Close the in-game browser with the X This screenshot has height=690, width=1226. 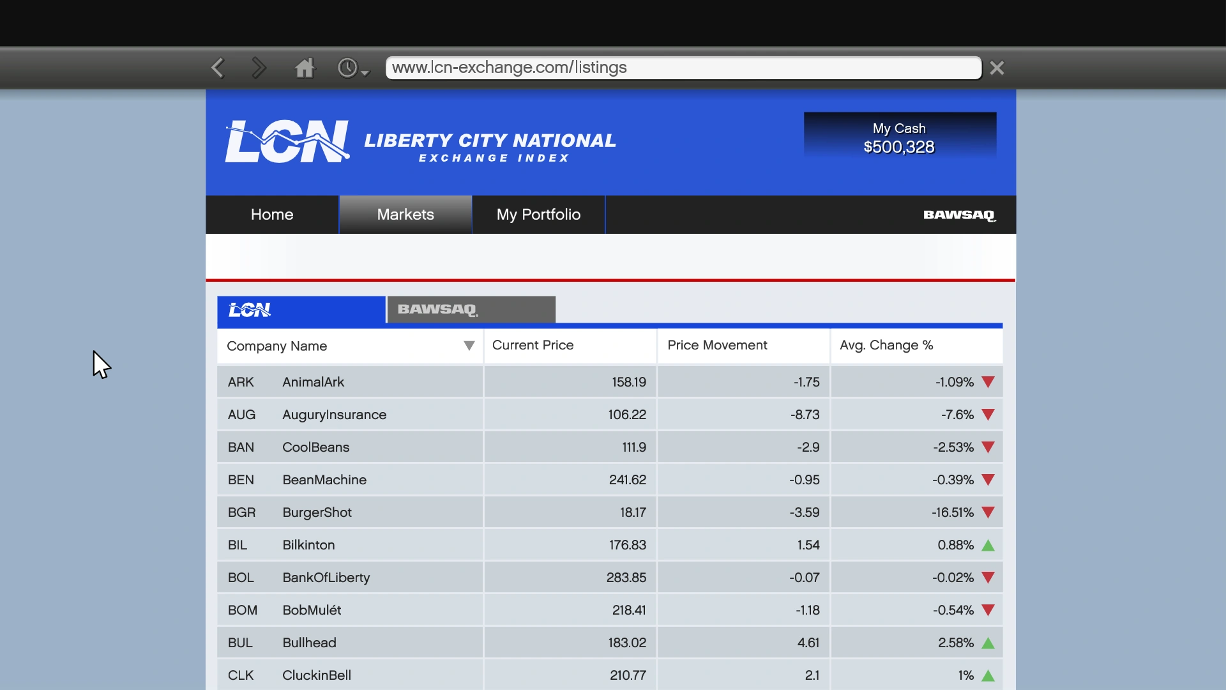997,68
